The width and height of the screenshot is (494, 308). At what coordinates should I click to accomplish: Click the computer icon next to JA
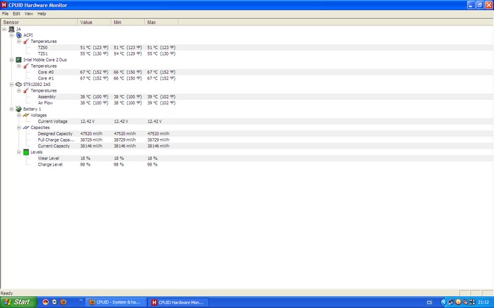click(x=11, y=29)
